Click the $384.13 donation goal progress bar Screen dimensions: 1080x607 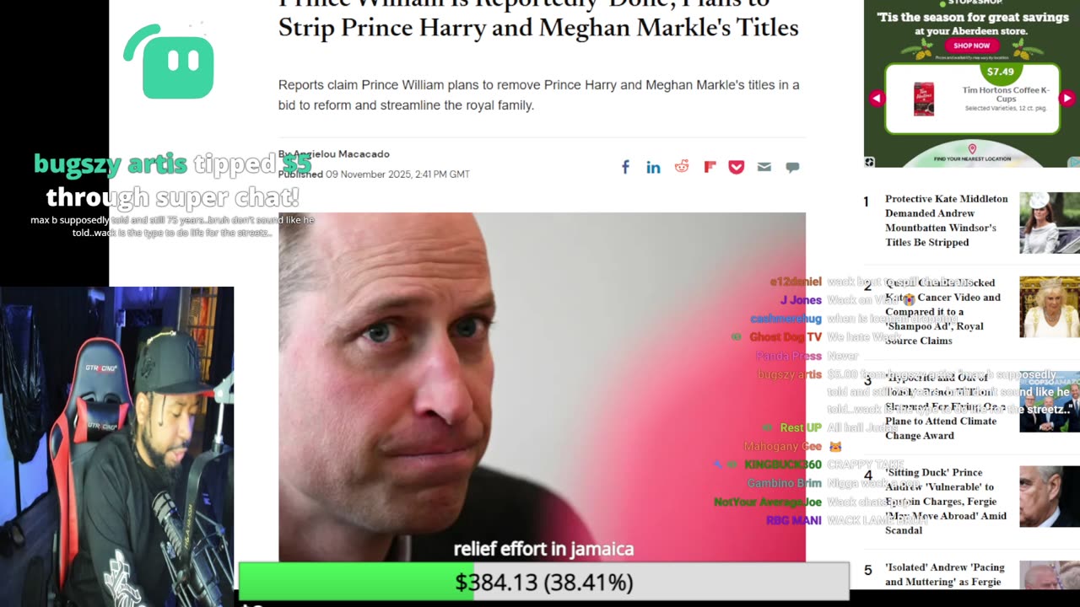tap(543, 582)
